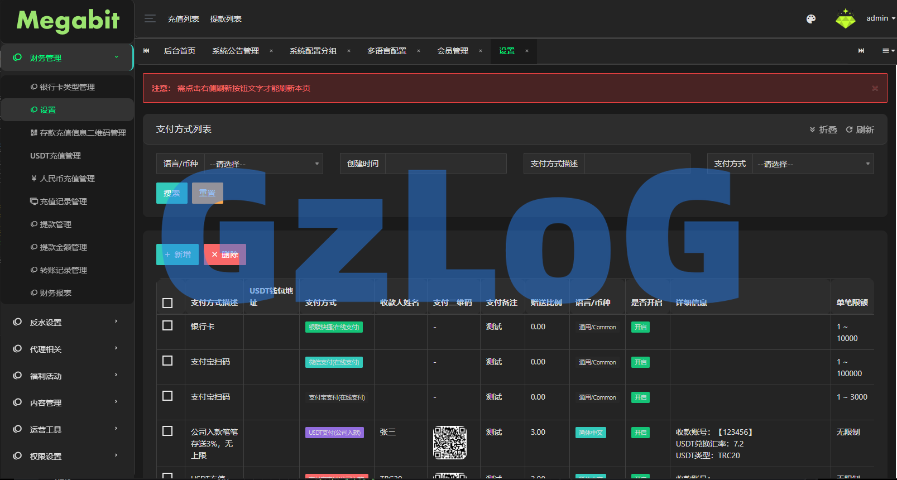This screenshot has width=897, height=480.
Task: Click the 新增 add button
Action: click(178, 255)
